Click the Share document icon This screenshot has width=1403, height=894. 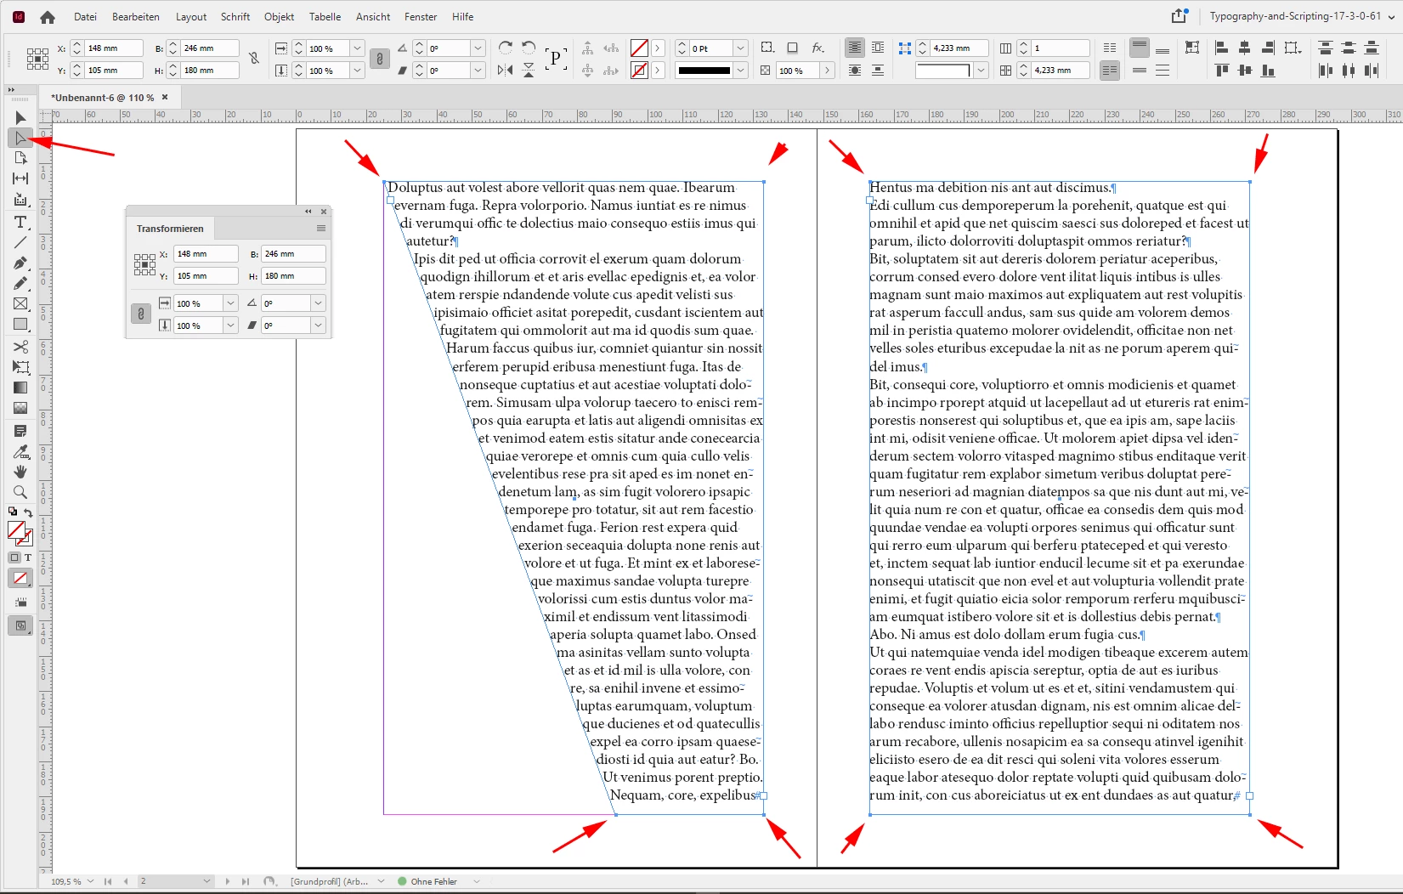click(x=1179, y=16)
